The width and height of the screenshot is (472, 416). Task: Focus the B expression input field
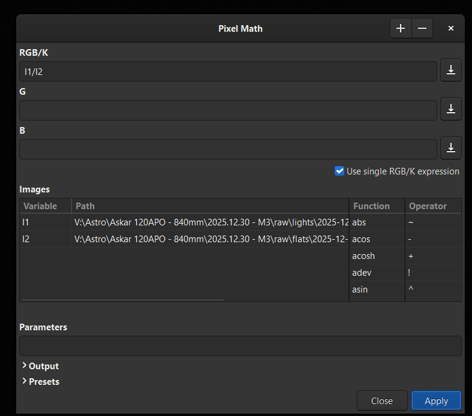click(228, 149)
